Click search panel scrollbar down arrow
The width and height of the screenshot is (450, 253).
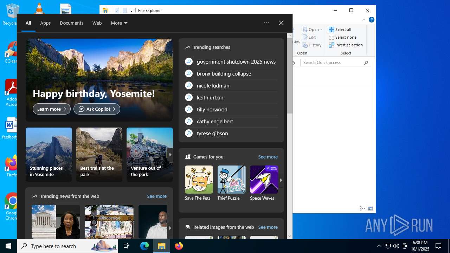click(290, 236)
